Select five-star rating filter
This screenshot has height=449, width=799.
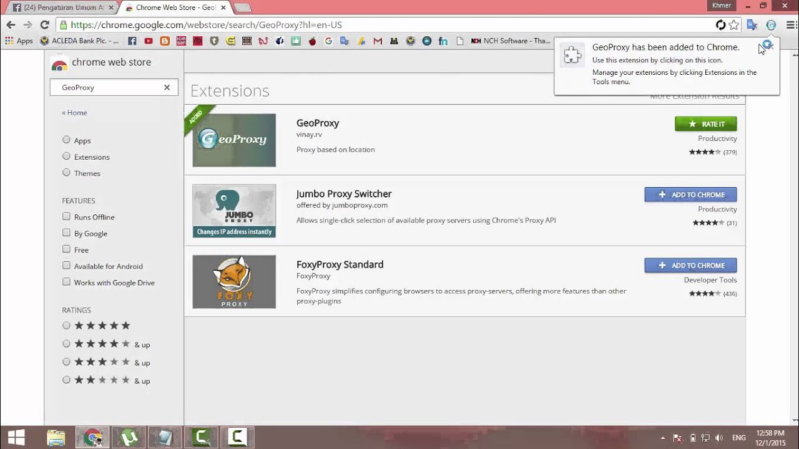[x=66, y=325]
